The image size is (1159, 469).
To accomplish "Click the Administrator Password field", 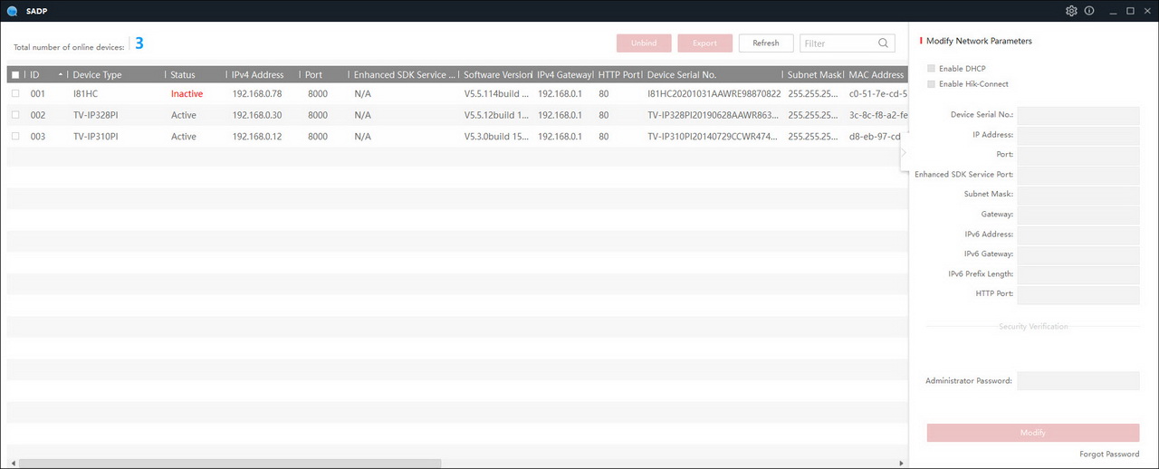I will tap(1078, 381).
